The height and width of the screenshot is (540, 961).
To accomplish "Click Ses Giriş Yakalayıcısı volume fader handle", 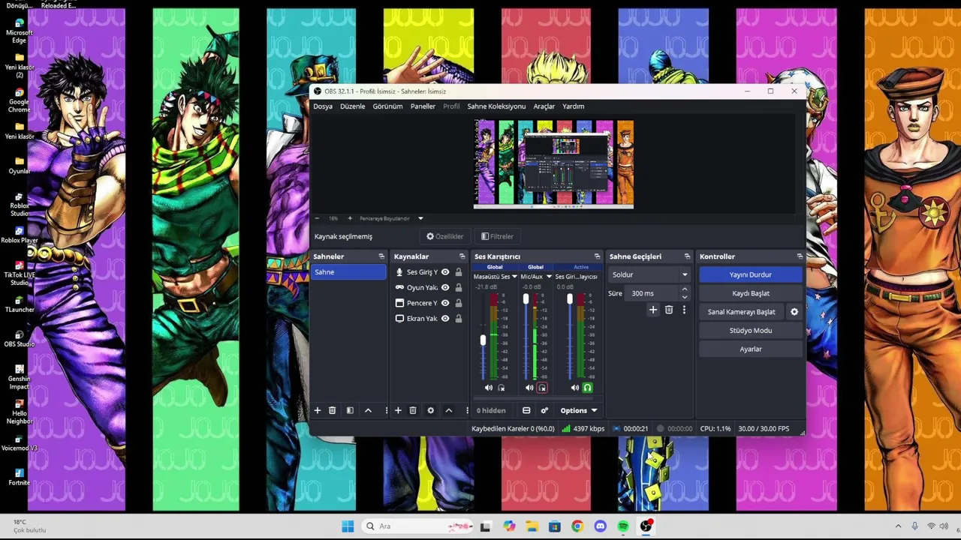I will 570,299.
